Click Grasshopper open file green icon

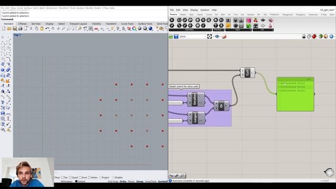[x=171, y=37]
